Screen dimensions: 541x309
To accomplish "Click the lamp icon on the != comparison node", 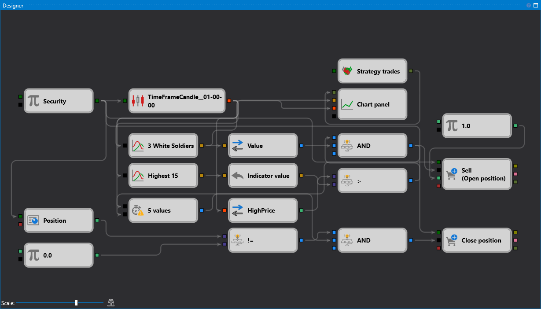I will 238,240.
